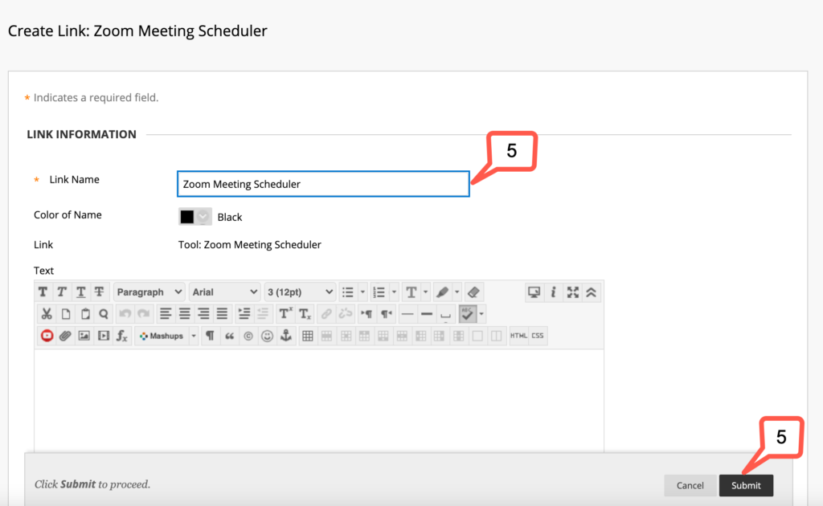Click inside the Text editor body
The width and height of the screenshot is (823, 506).
pyautogui.click(x=319, y=400)
